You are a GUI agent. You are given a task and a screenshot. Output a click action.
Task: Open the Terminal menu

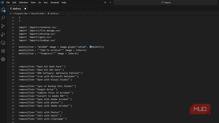coord(54,2)
